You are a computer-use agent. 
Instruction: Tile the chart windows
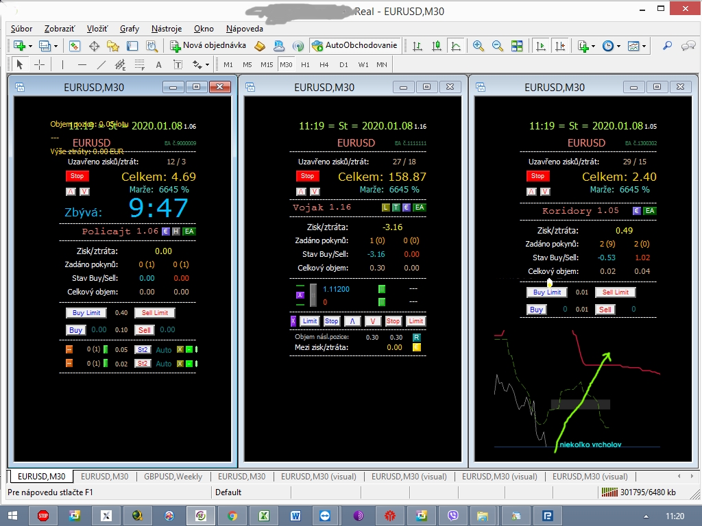coord(517,46)
